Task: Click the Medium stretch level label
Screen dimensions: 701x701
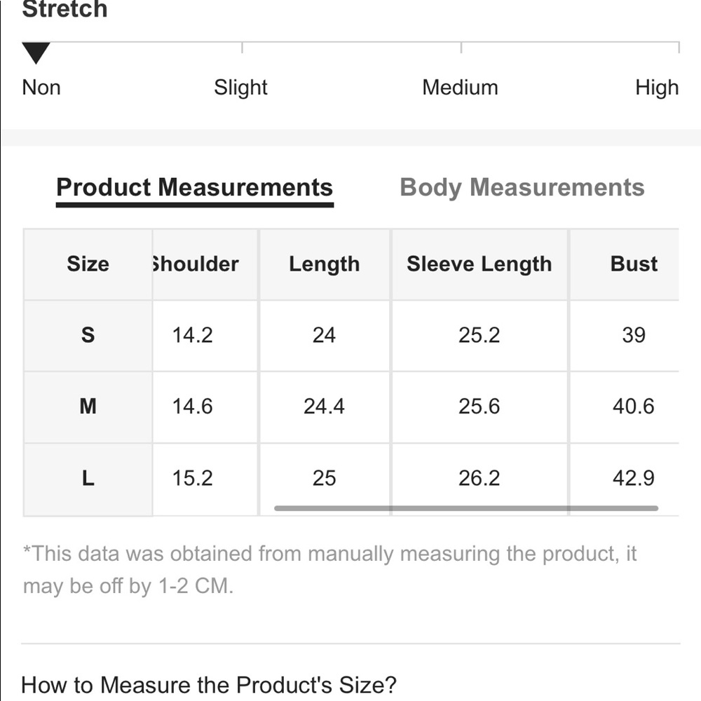Action: point(460,88)
